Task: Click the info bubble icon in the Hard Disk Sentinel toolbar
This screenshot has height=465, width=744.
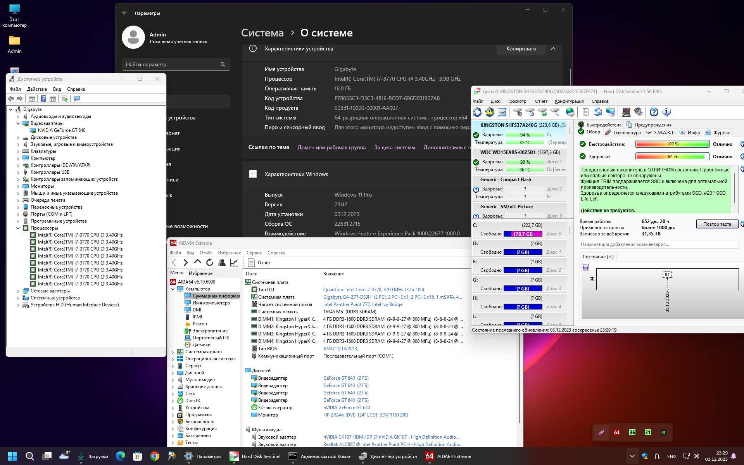Action: click(x=666, y=112)
